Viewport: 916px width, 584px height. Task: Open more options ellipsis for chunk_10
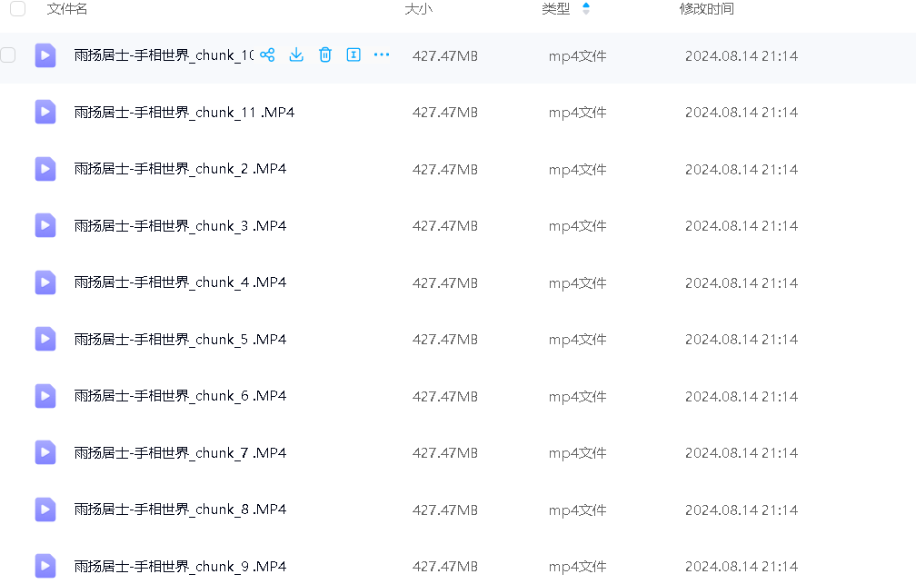click(382, 55)
